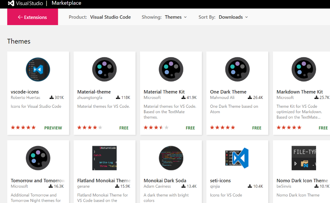The width and height of the screenshot is (330, 203).
Task: Open the One Dark Theme title link
Action: click(228, 92)
